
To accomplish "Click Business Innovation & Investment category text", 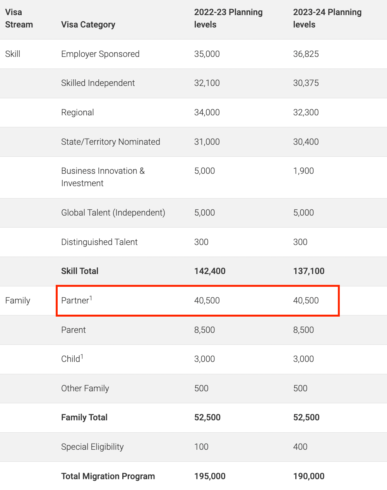I will coord(103,177).
